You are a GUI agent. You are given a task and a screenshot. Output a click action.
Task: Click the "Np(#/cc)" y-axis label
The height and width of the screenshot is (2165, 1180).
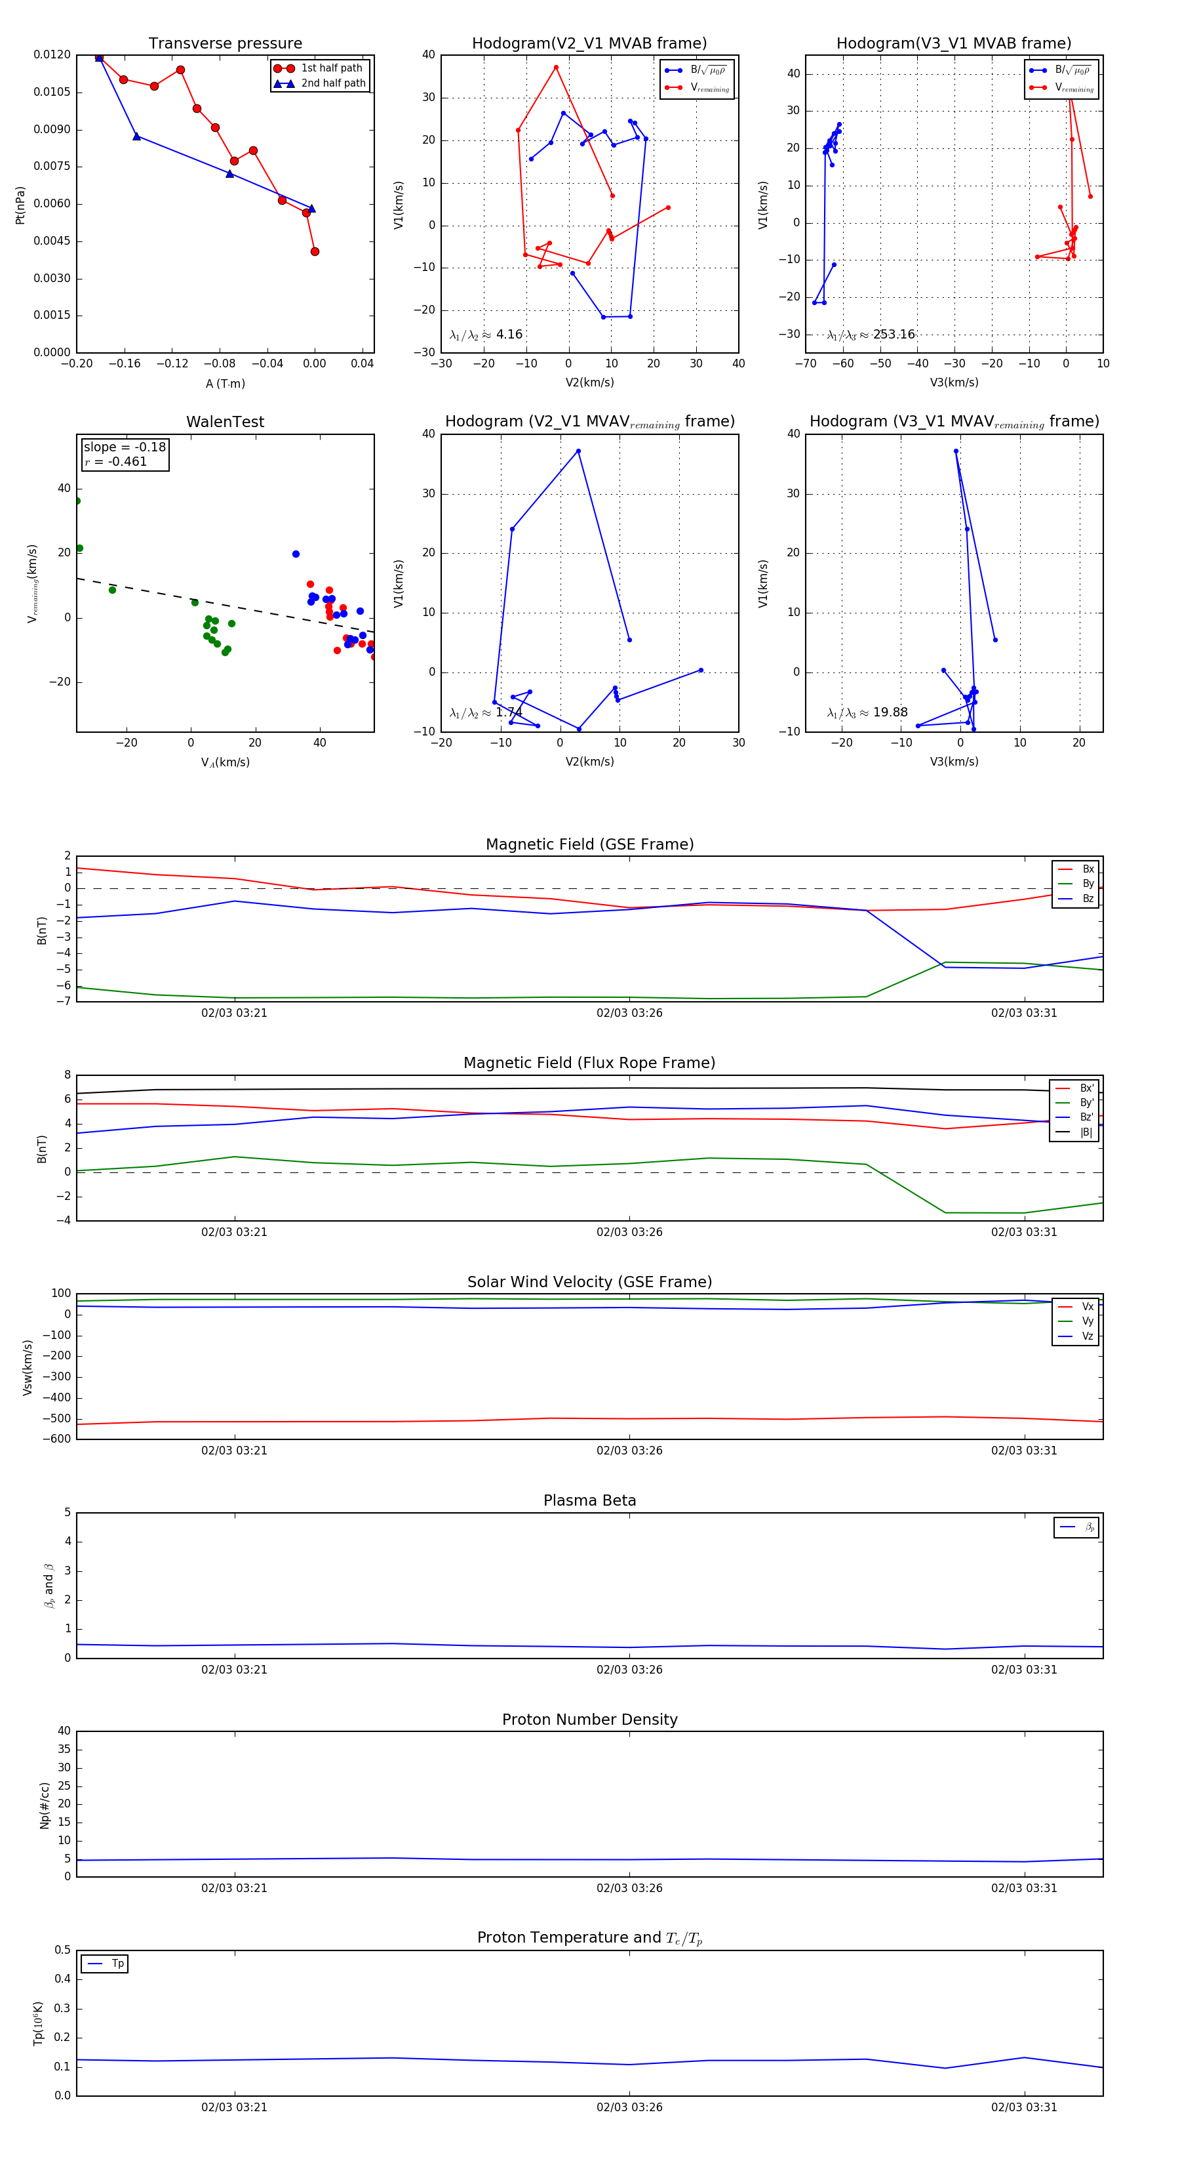click(x=45, y=1805)
